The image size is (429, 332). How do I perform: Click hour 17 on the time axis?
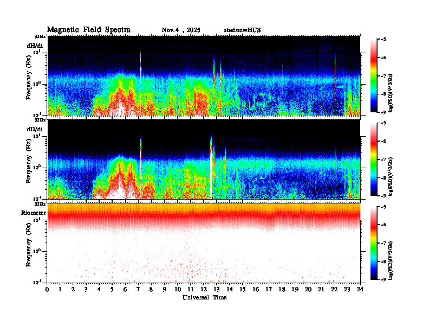tap(269, 290)
